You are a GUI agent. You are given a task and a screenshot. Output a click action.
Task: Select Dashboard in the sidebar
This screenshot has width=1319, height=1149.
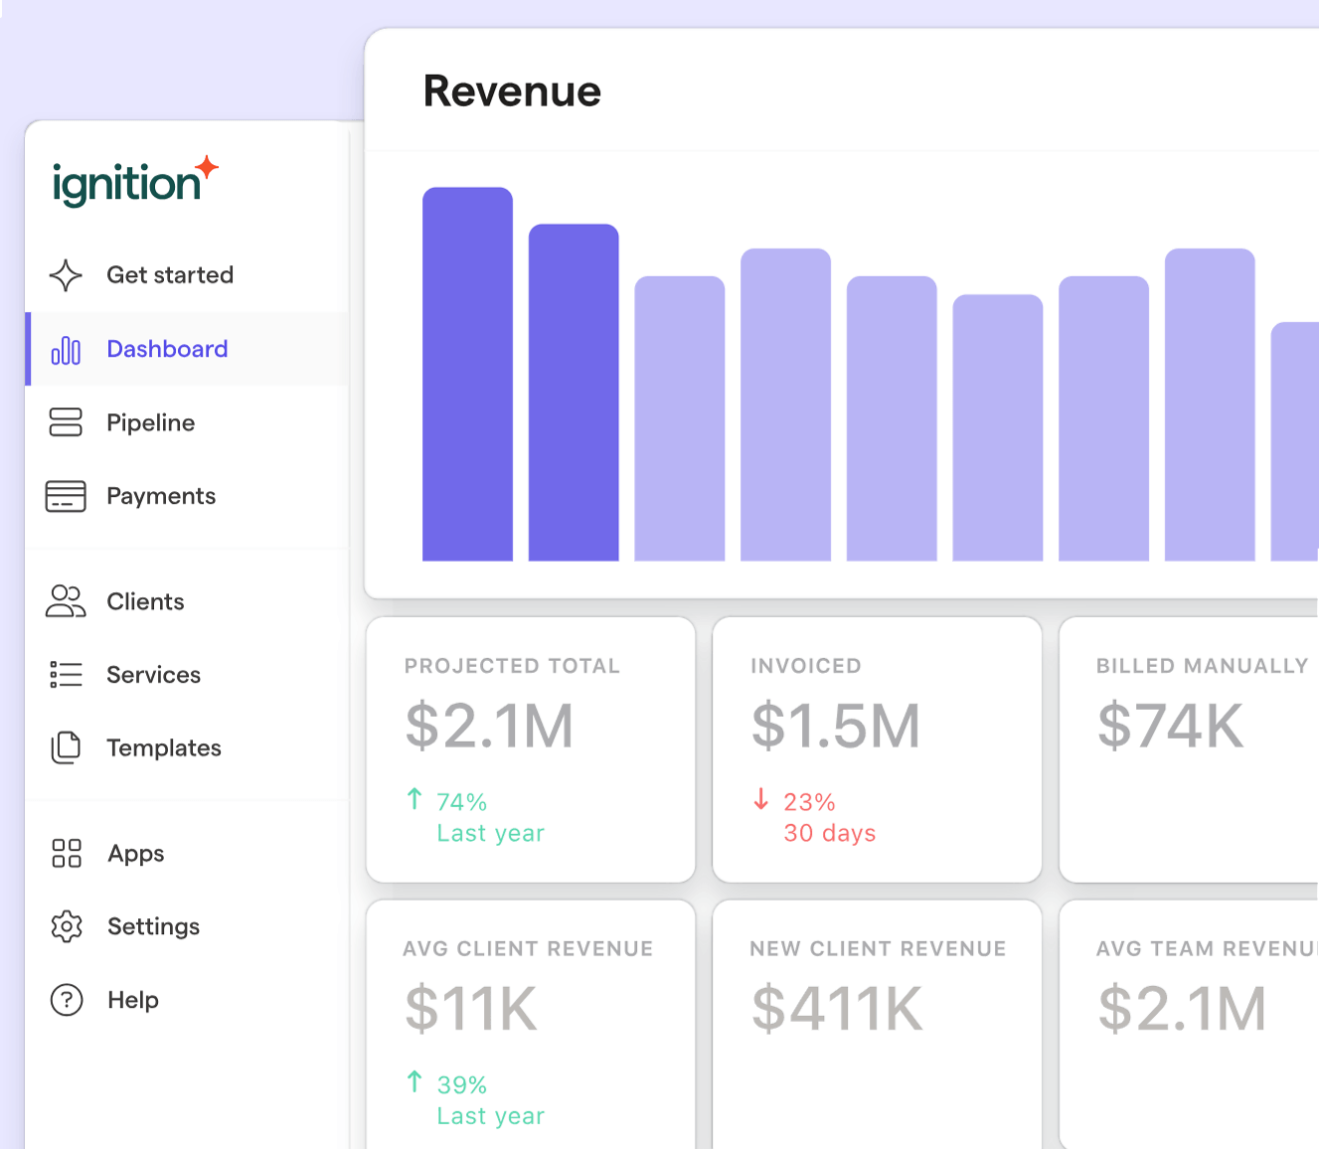click(187, 349)
